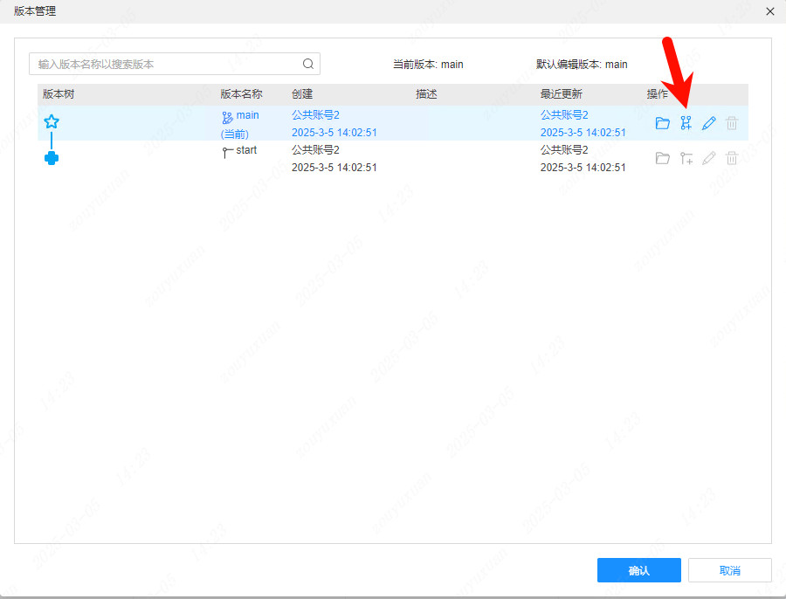Click the branch-plus icon for the start version
This screenshot has height=599, width=786.
(686, 157)
